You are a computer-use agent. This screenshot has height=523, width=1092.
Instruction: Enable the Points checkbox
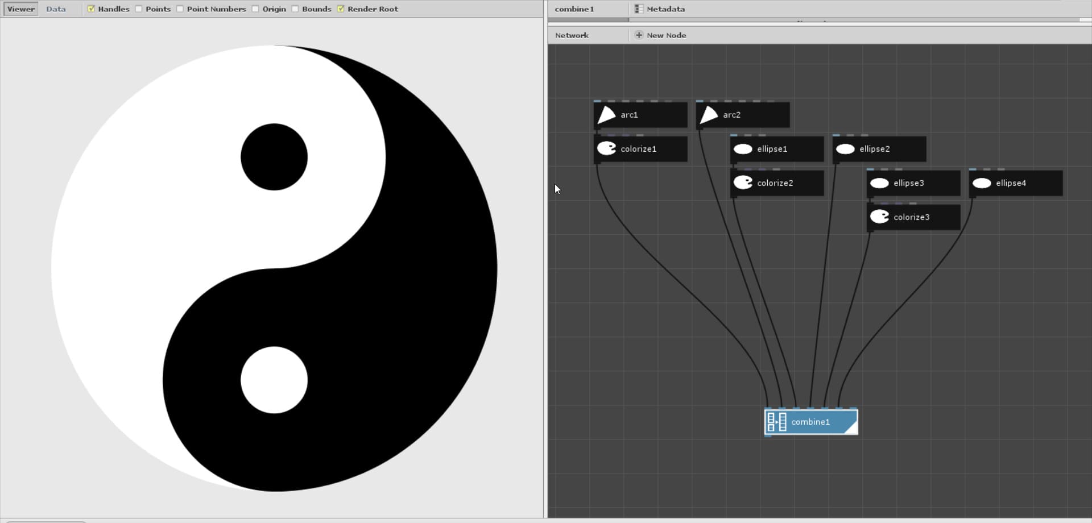click(x=138, y=9)
